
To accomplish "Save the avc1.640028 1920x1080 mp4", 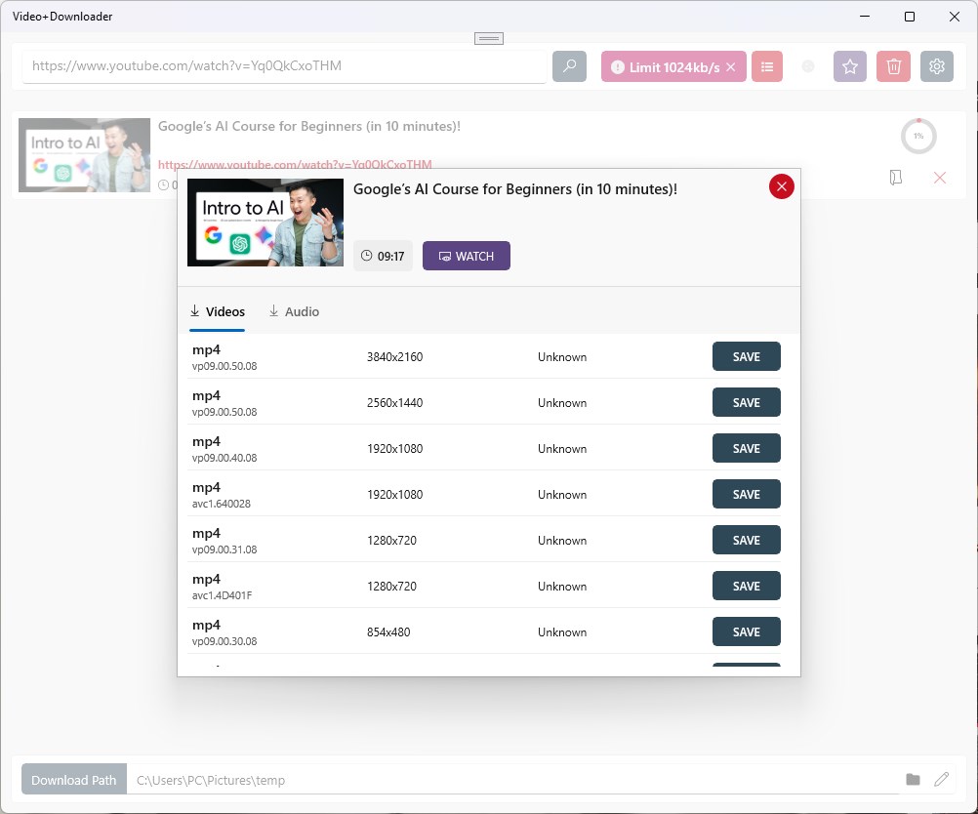I will click(746, 494).
